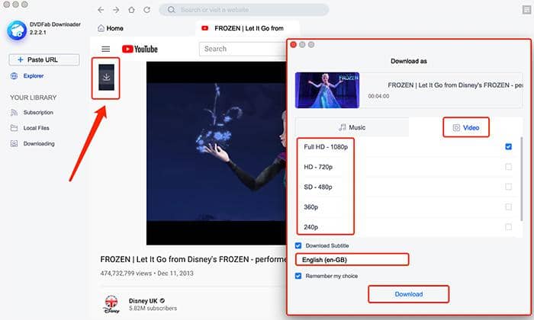The image size is (534, 320).
Task: Select the SD - 480p label
Action: [318, 187]
